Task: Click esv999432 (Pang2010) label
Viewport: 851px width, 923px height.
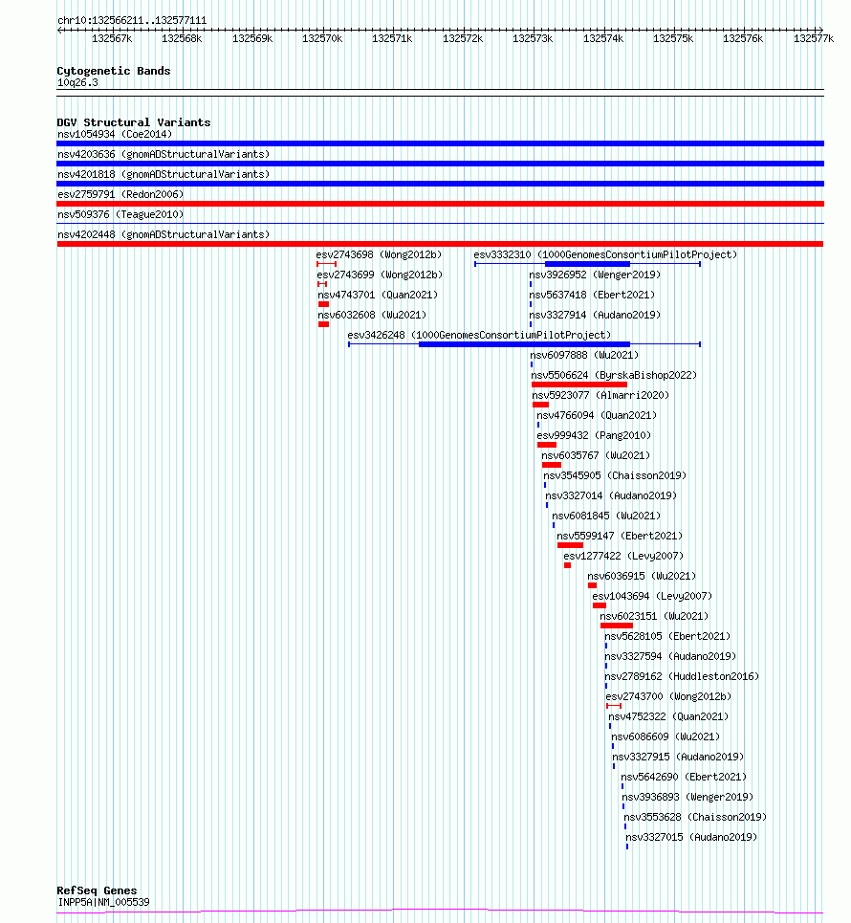Action: click(594, 435)
